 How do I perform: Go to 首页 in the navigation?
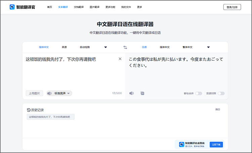coord(49,7)
